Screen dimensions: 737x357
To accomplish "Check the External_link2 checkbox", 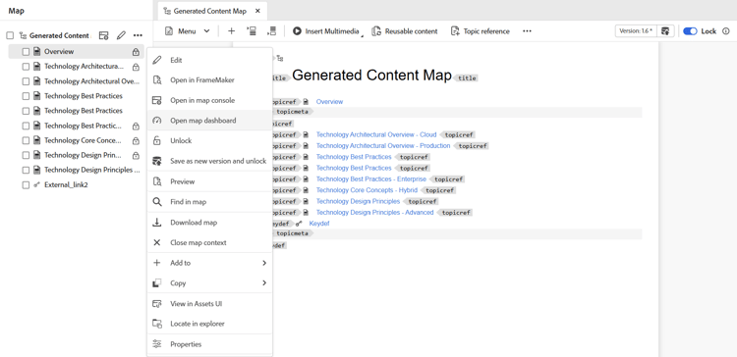I will pos(26,184).
